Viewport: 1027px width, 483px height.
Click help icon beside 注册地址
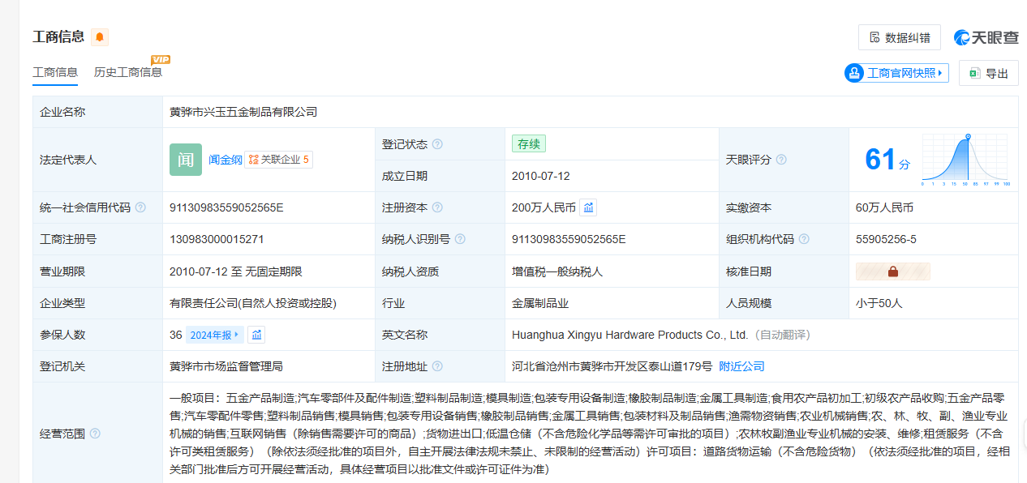pyautogui.click(x=438, y=366)
